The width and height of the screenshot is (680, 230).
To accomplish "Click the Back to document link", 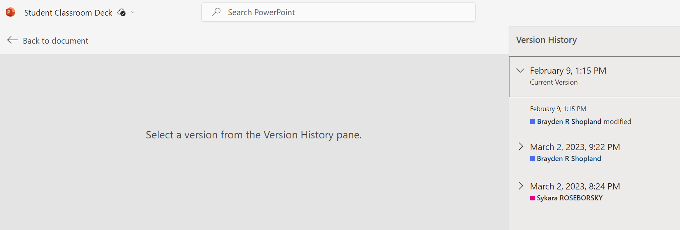I will tap(55, 41).
